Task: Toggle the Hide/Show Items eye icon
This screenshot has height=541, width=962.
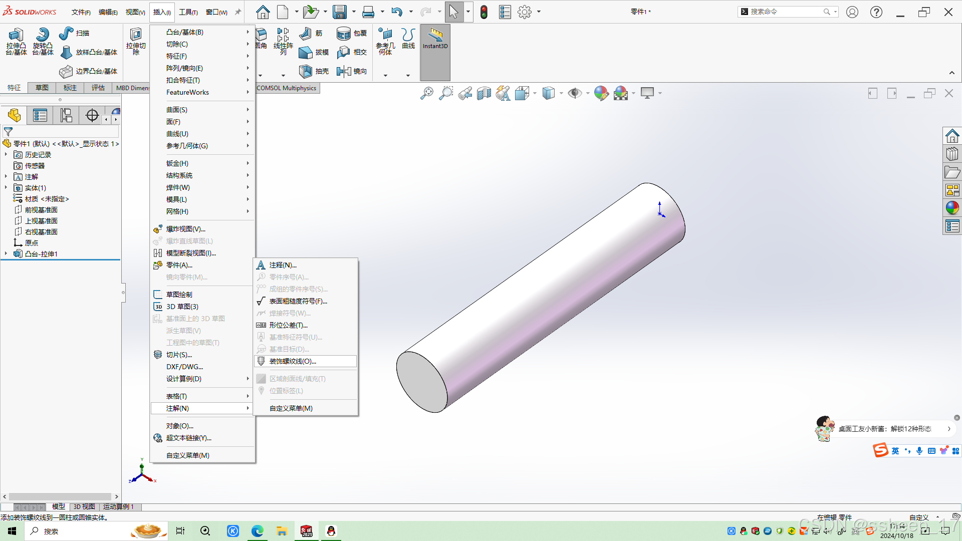Action: [x=575, y=93]
